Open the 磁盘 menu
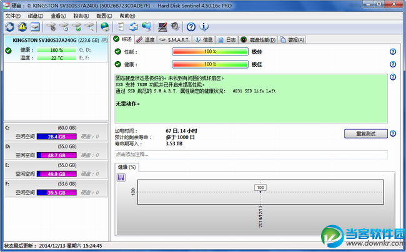The height and width of the screenshot is (252, 406). pos(36,16)
